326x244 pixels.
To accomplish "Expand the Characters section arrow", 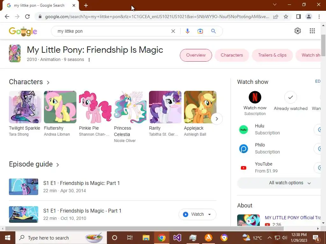I will point(48,82).
